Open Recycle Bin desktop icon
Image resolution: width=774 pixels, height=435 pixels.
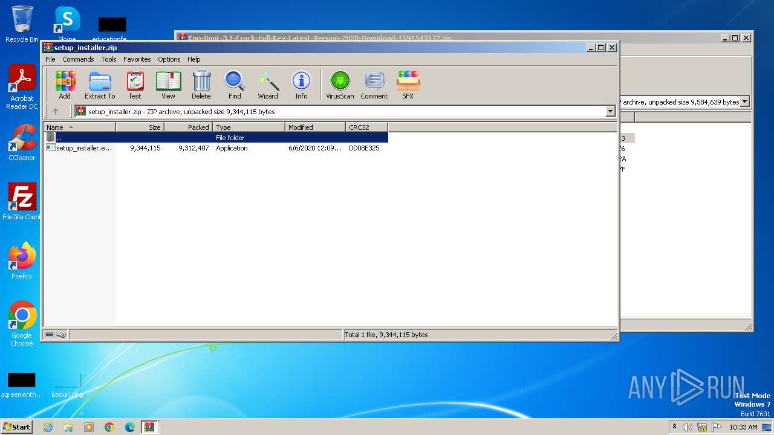coord(22,24)
